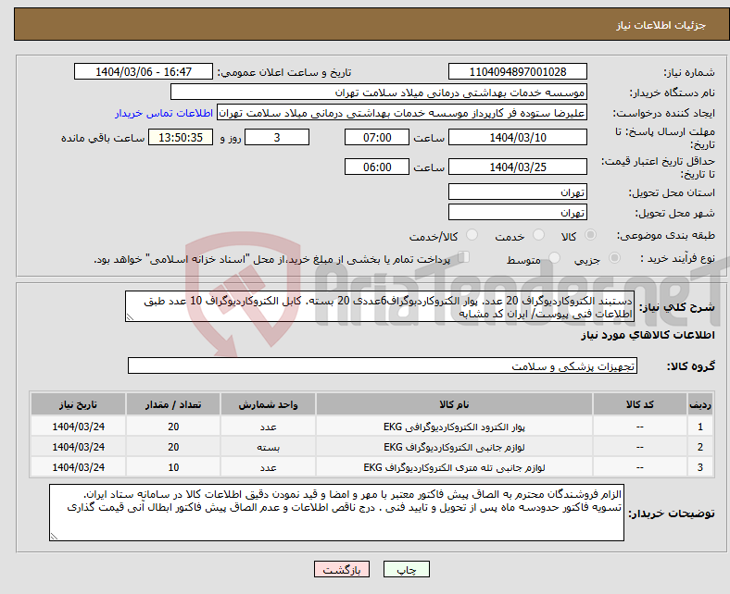Select the متوسط purchase type radio
The image size is (730, 594).
(554, 258)
